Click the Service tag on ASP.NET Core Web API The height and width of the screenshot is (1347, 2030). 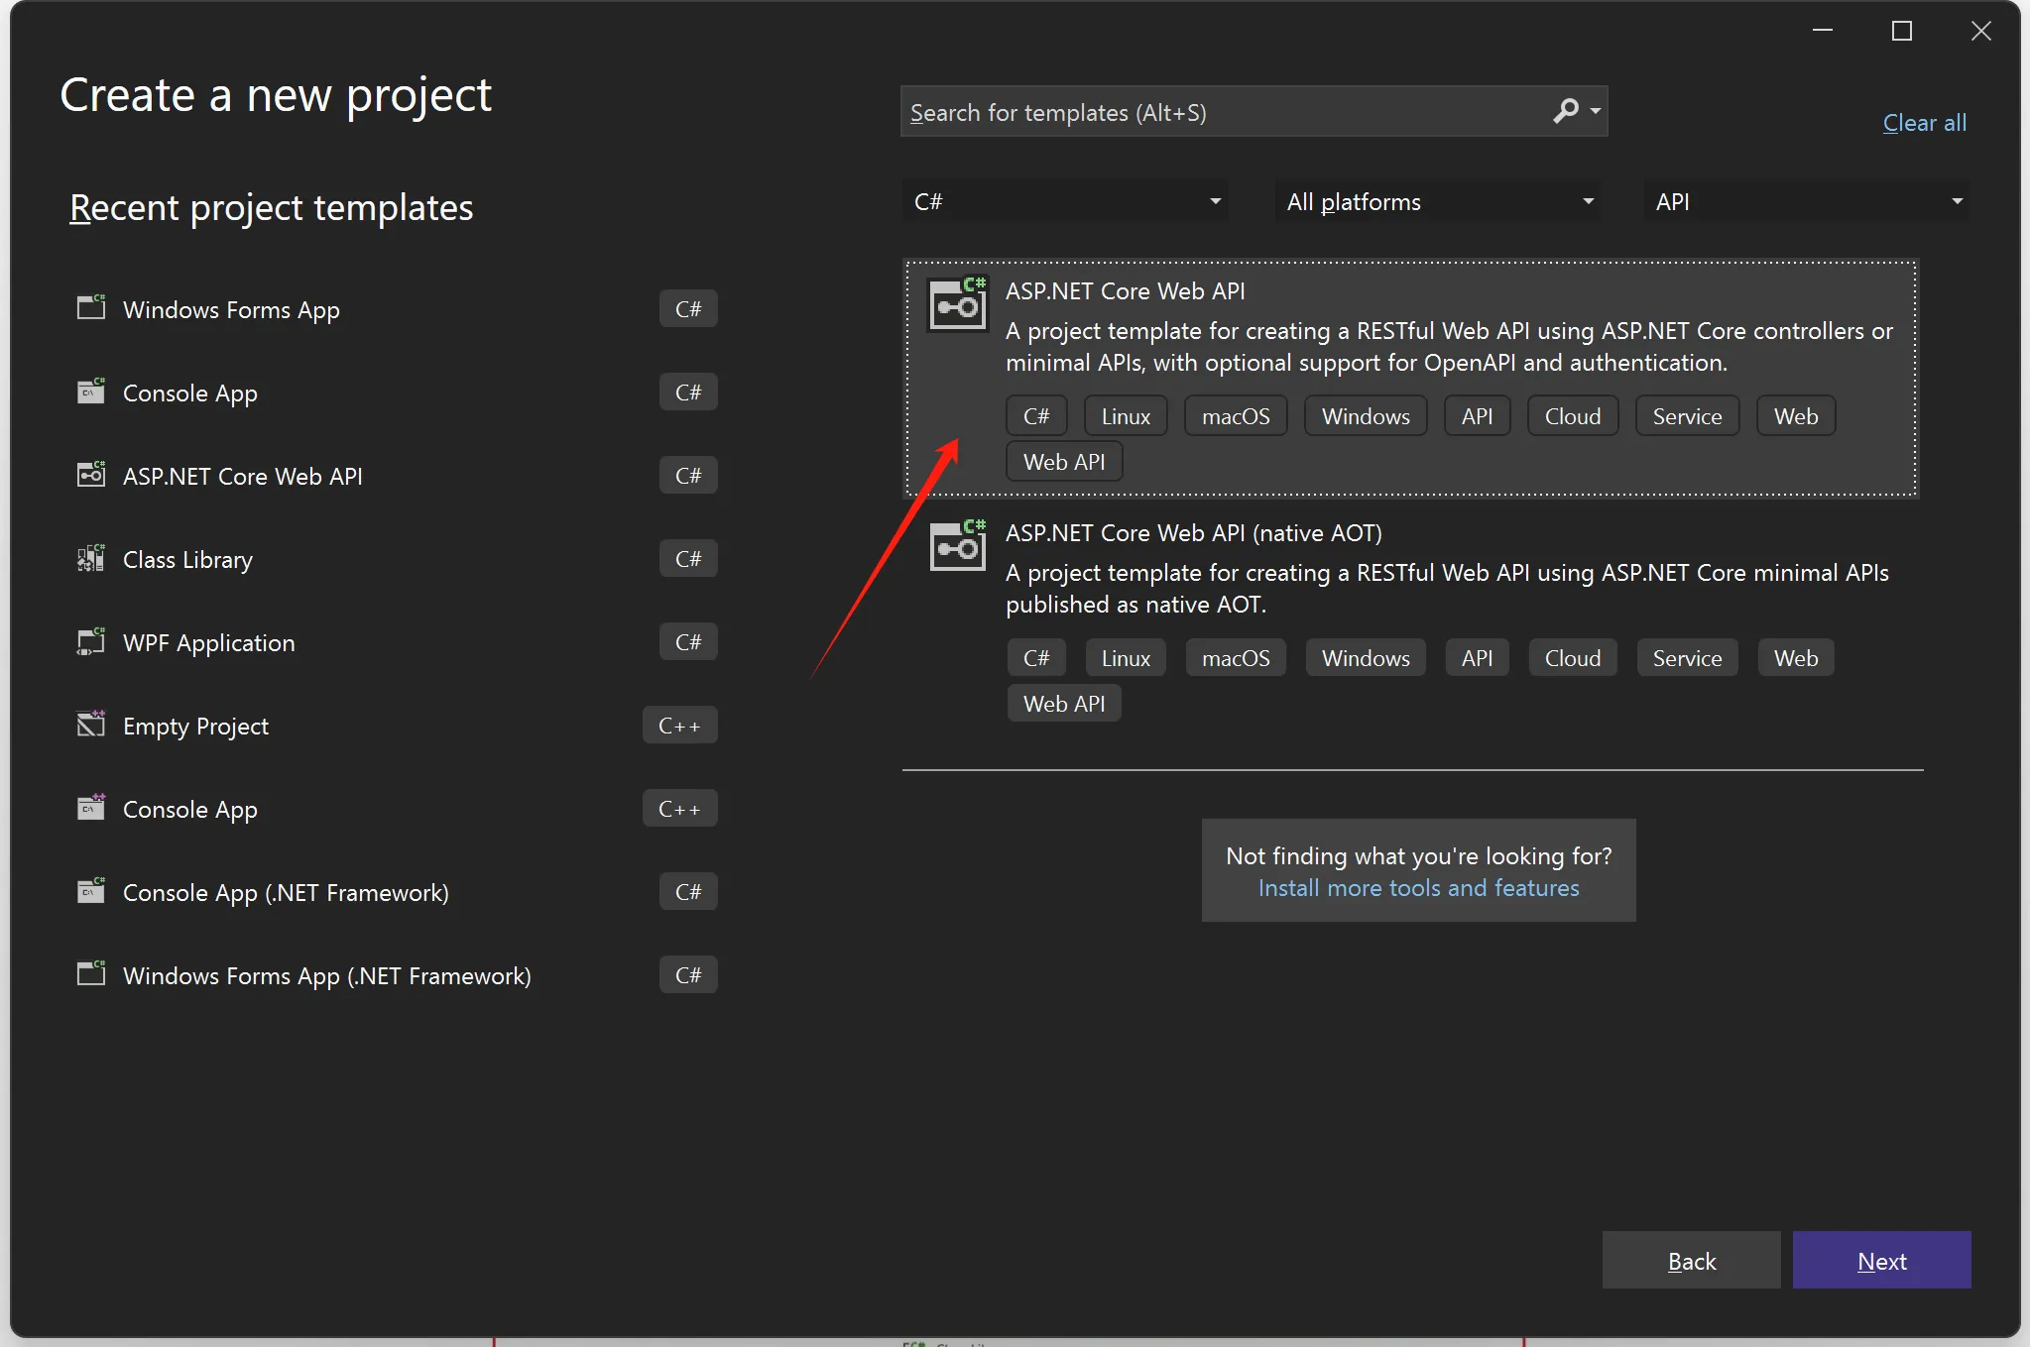1687,416
